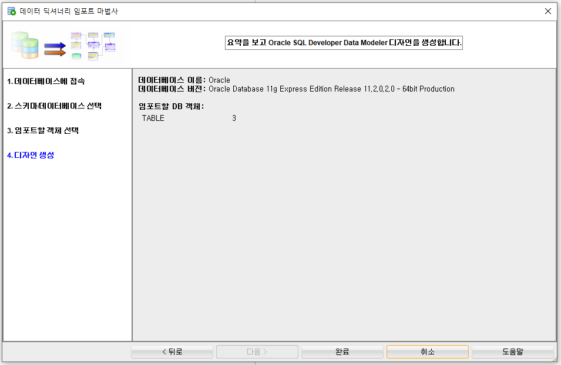Screen dimensions: 561x365
Task: Click the orange arrow in the header graphic
Action: 54,53
